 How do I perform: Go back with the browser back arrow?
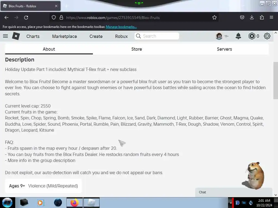[x=7, y=18]
